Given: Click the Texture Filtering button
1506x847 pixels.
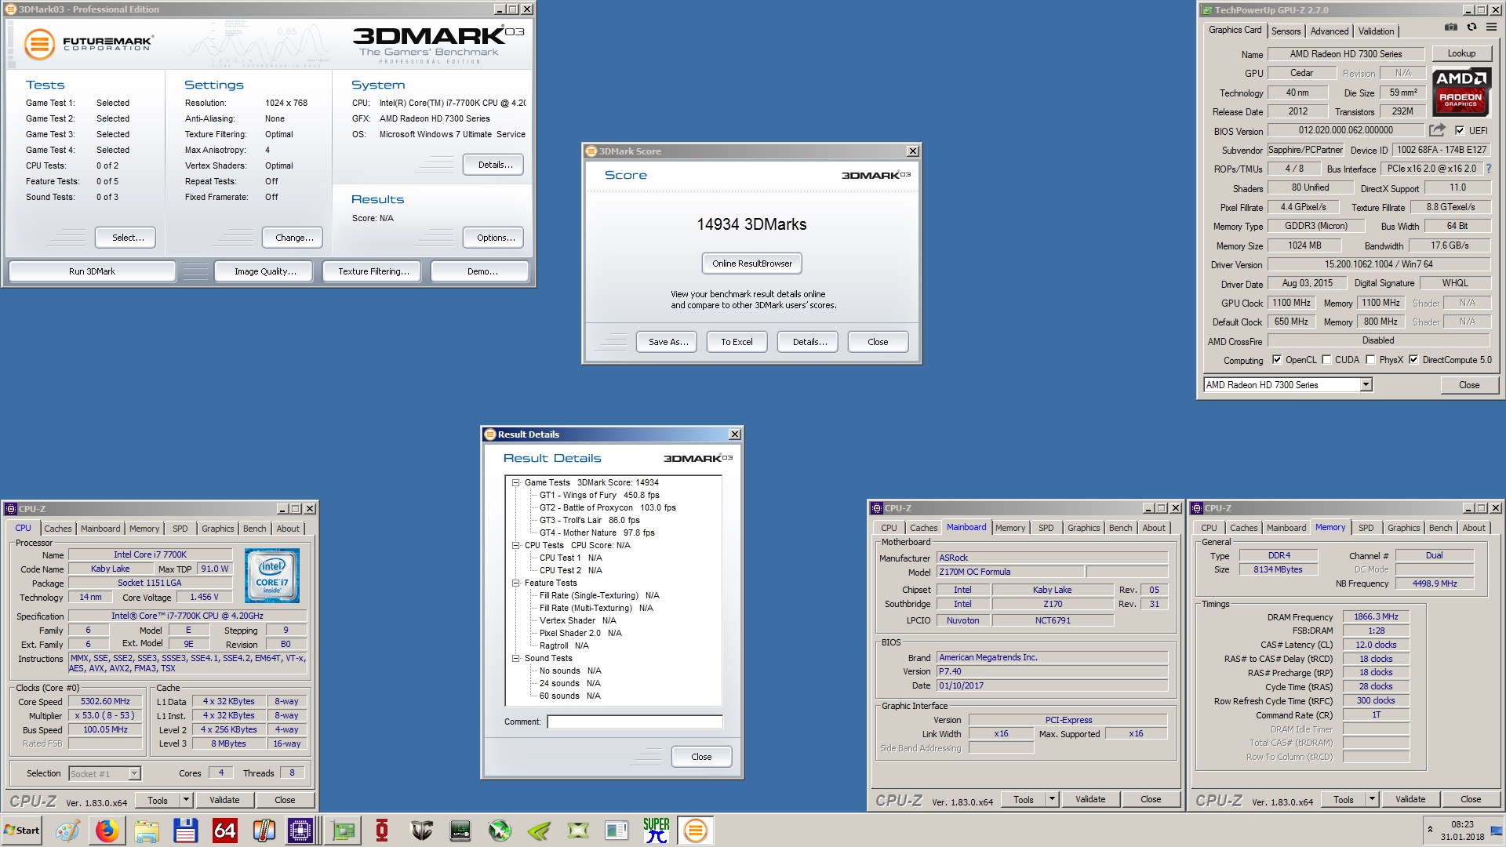Looking at the screenshot, I should (373, 271).
